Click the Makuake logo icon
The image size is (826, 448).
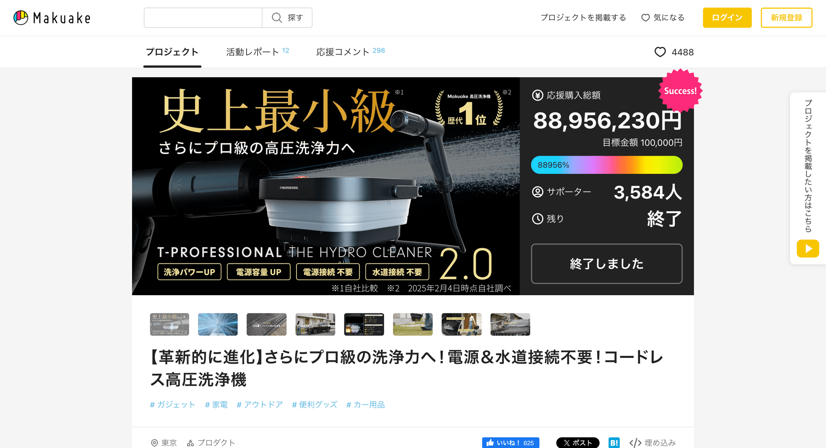coord(21,18)
